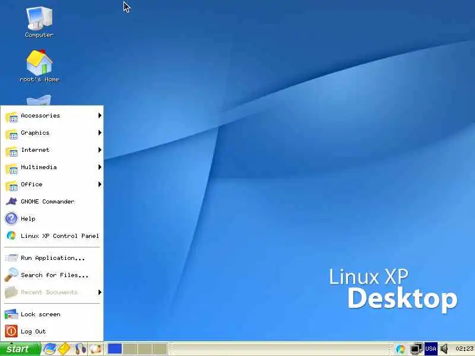The width and height of the screenshot is (475, 356).
Task: Switch to the third workspace
Action: [x=145, y=349]
